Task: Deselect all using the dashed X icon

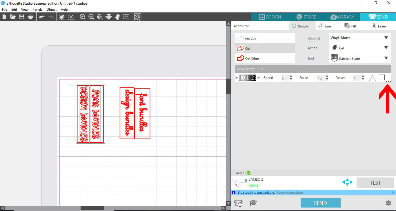Action: pyautogui.click(x=71, y=17)
